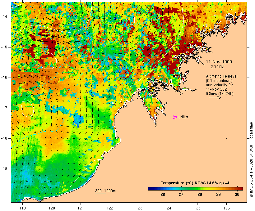Click the '0.5m/s (1kt 24h)' velocity scale text
The height and width of the screenshot is (211, 255).
pyautogui.click(x=220, y=94)
